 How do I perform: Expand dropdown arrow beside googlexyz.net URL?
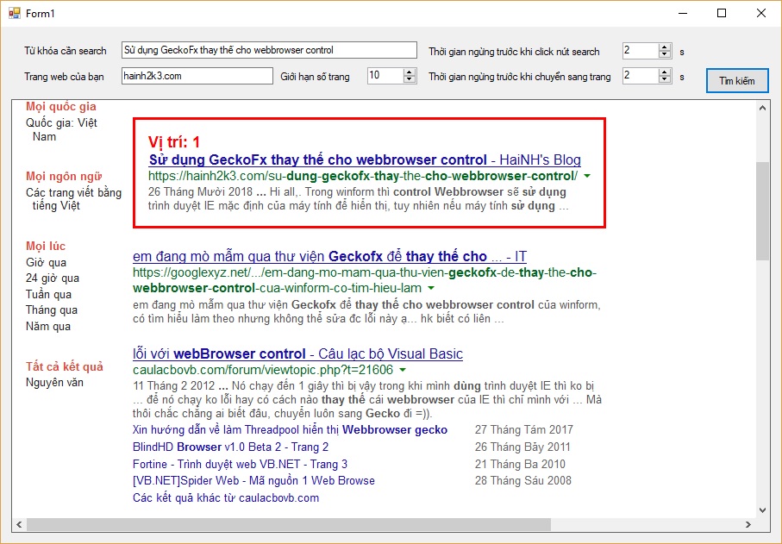tap(430, 288)
